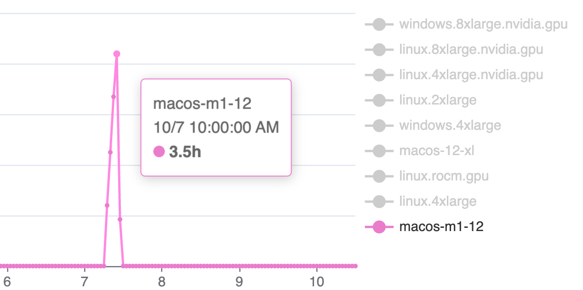
Task: Click the linux.4xlarge.nvidia.gpu legend marker circle
Action: pyautogui.click(x=379, y=75)
